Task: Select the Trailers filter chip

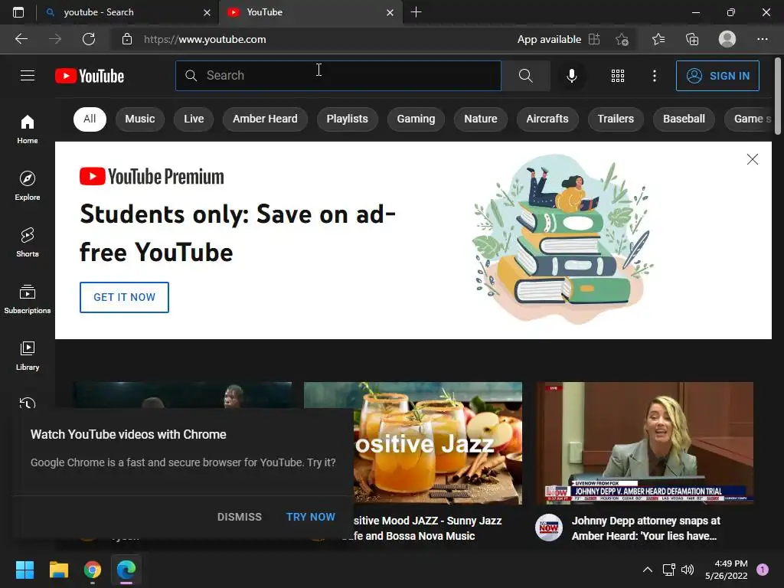Action: point(616,119)
